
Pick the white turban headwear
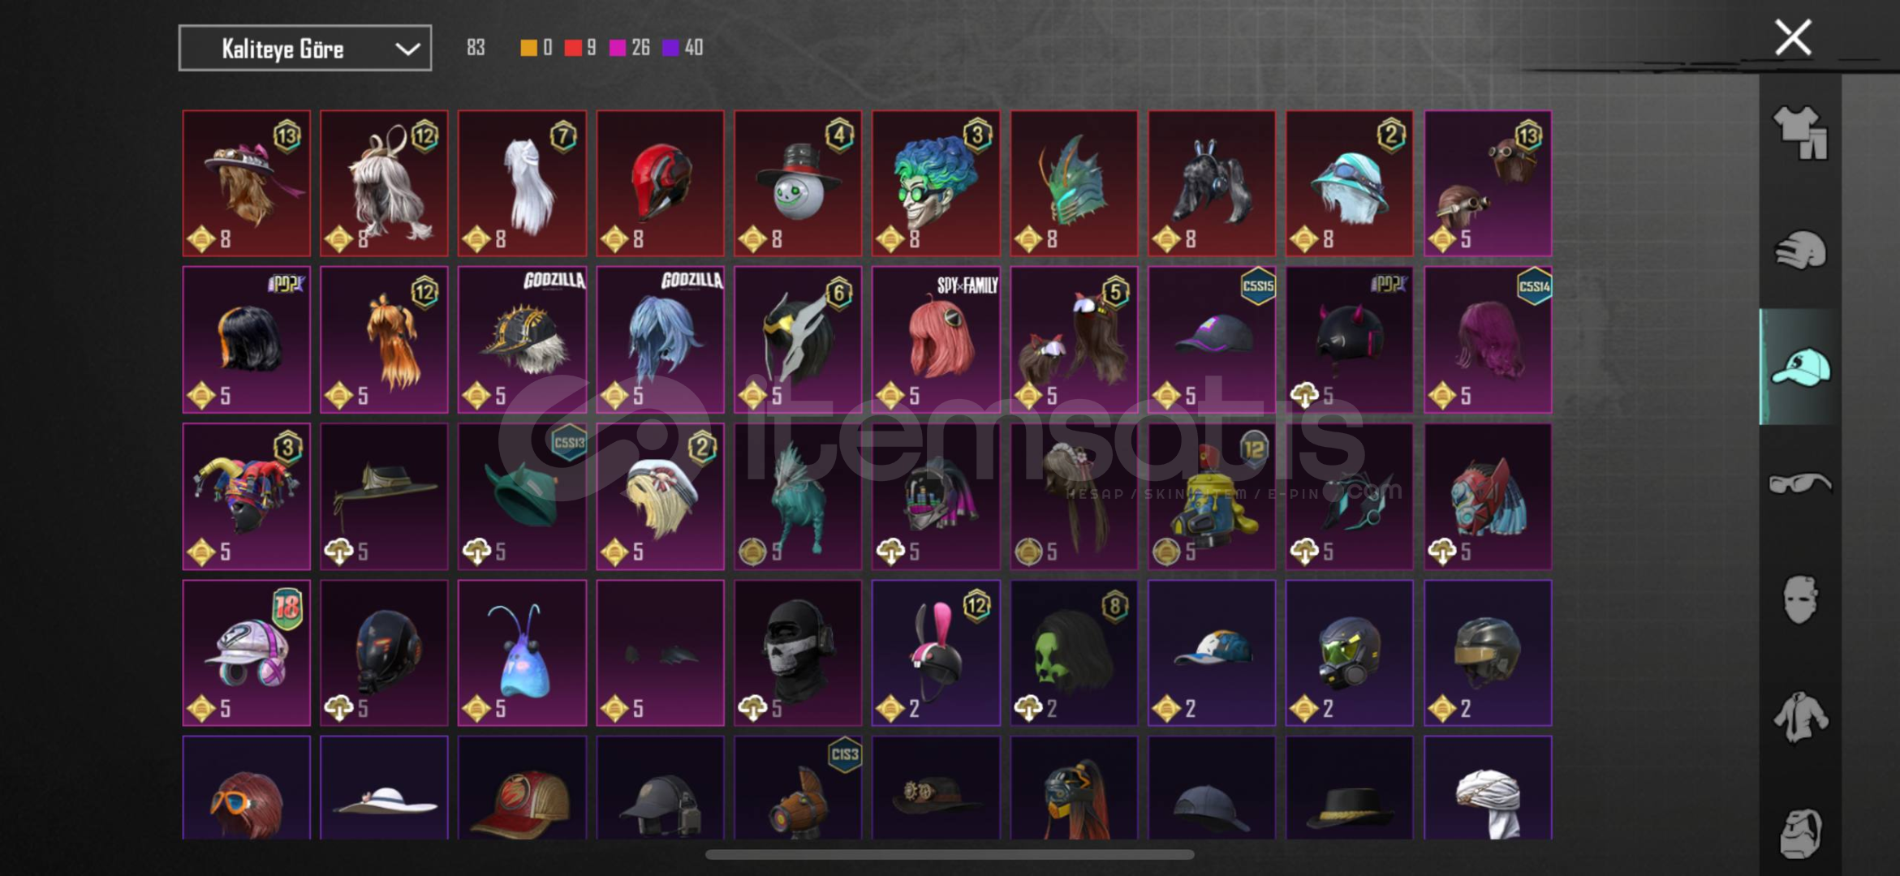1488,788
